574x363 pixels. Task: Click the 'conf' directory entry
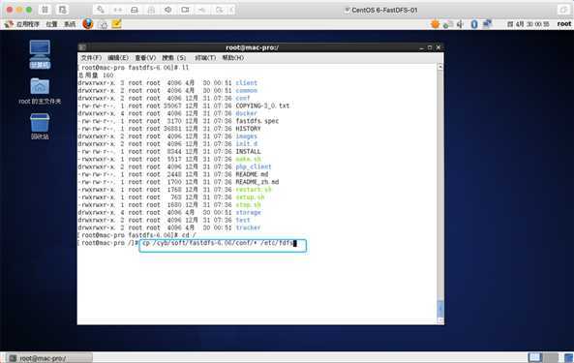point(243,98)
